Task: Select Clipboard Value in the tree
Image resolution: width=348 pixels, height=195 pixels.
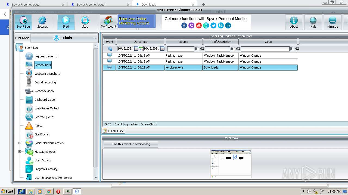Action: pos(45,100)
